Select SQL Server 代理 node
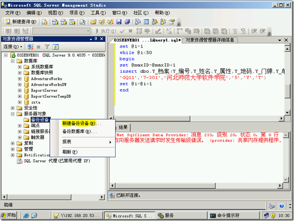 57,161
